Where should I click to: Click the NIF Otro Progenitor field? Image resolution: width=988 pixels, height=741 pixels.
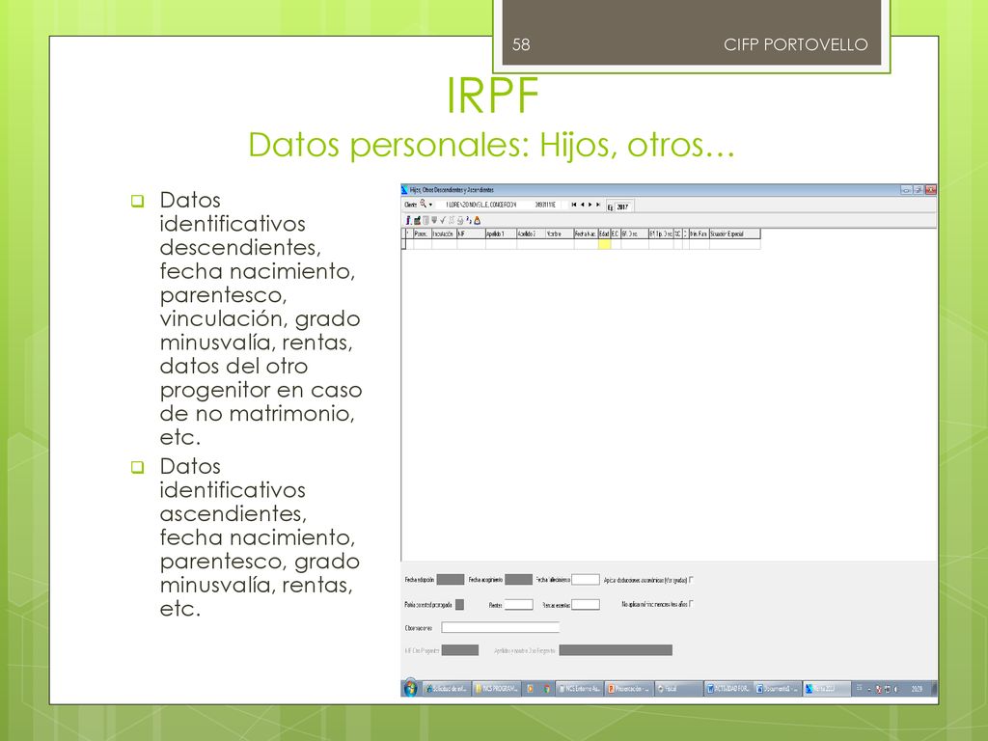(460, 650)
